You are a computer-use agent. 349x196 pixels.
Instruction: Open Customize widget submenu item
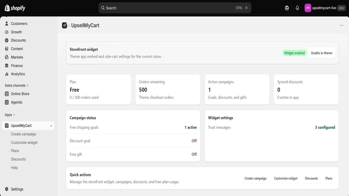pos(24,142)
